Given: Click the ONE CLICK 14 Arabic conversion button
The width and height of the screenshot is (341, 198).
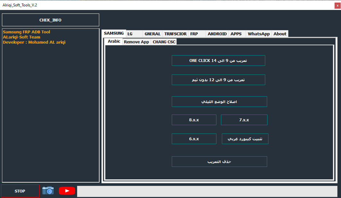Looking at the screenshot, I should 218,60.
